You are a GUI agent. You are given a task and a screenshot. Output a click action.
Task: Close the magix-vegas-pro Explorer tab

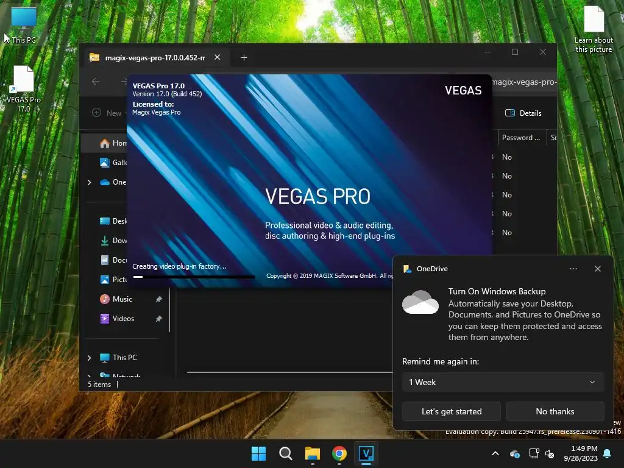[218, 57]
